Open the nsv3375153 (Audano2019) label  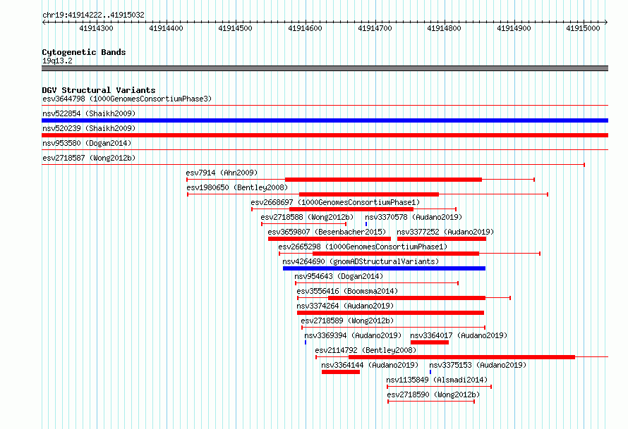coord(478,365)
